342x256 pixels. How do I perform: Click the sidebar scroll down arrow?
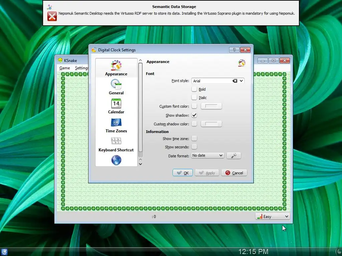pos(141,164)
